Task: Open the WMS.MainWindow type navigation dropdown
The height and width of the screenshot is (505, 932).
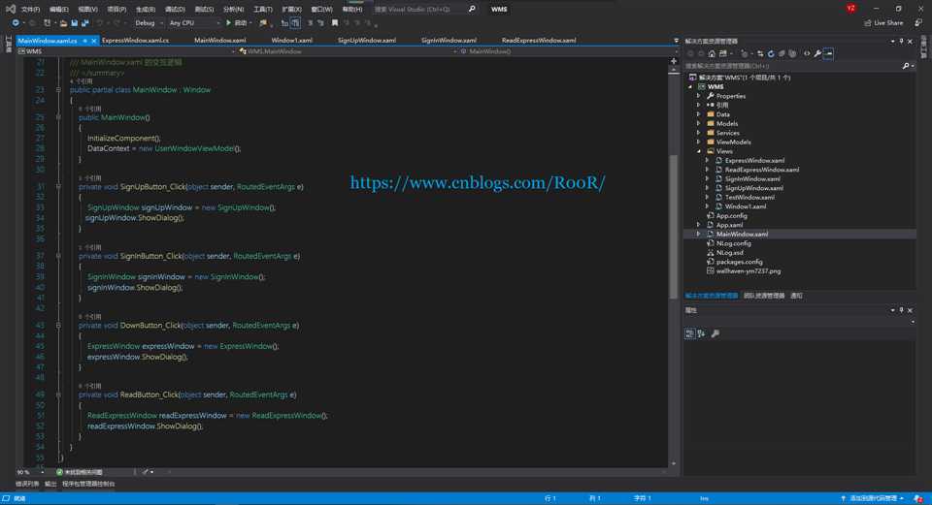Action: 348,51
